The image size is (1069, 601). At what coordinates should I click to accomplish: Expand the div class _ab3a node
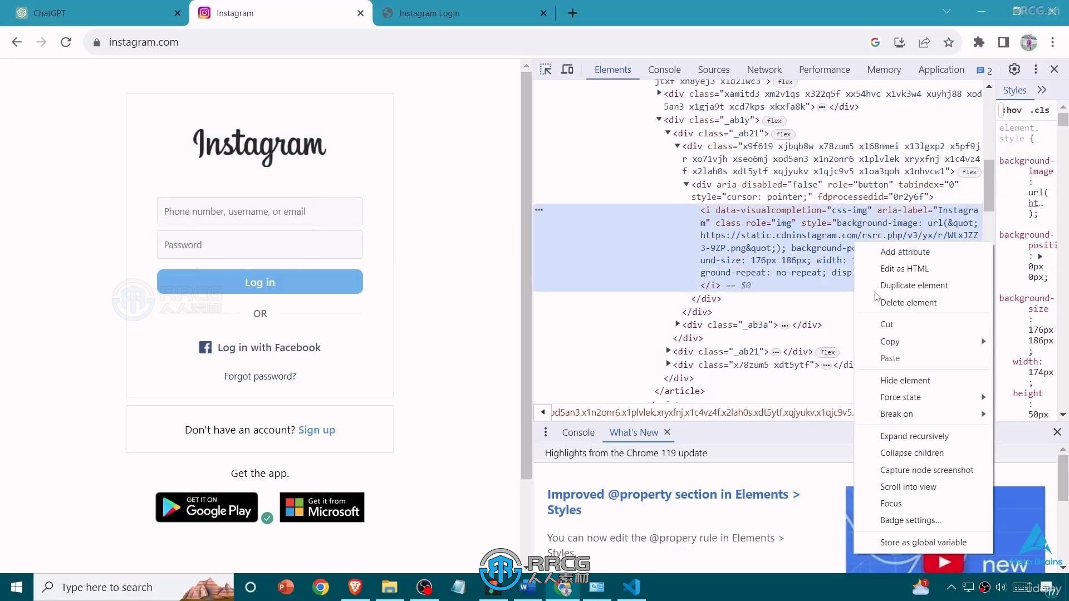point(677,324)
